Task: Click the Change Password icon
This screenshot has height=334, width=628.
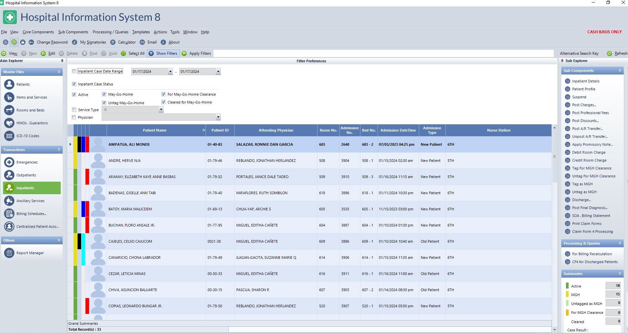Action: click(x=31, y=42)
